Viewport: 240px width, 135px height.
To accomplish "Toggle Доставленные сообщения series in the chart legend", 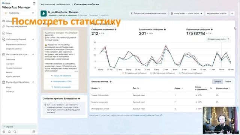I will pyautogui.click(x=162, y=73).
